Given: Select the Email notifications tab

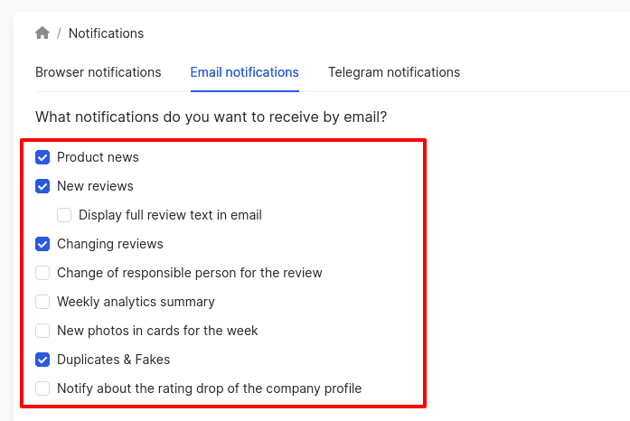Looking at the screenshot, I should coord(244,72).
